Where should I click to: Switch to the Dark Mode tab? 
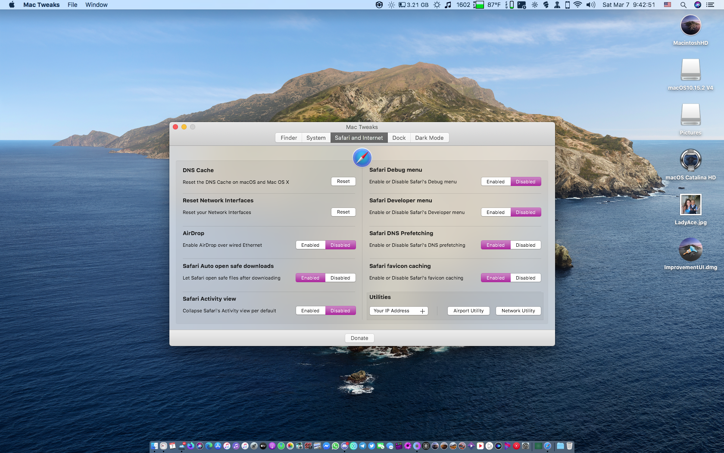pos(429,138)
